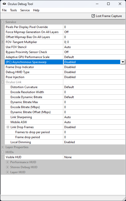126x201 pixels.
Task: Collapse the Oculus Link group
Action: coord(3,82)
